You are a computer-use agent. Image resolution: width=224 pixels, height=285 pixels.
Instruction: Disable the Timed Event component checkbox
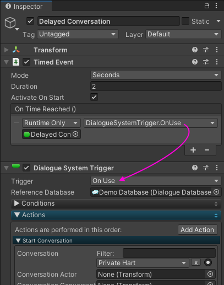[26, 62]
